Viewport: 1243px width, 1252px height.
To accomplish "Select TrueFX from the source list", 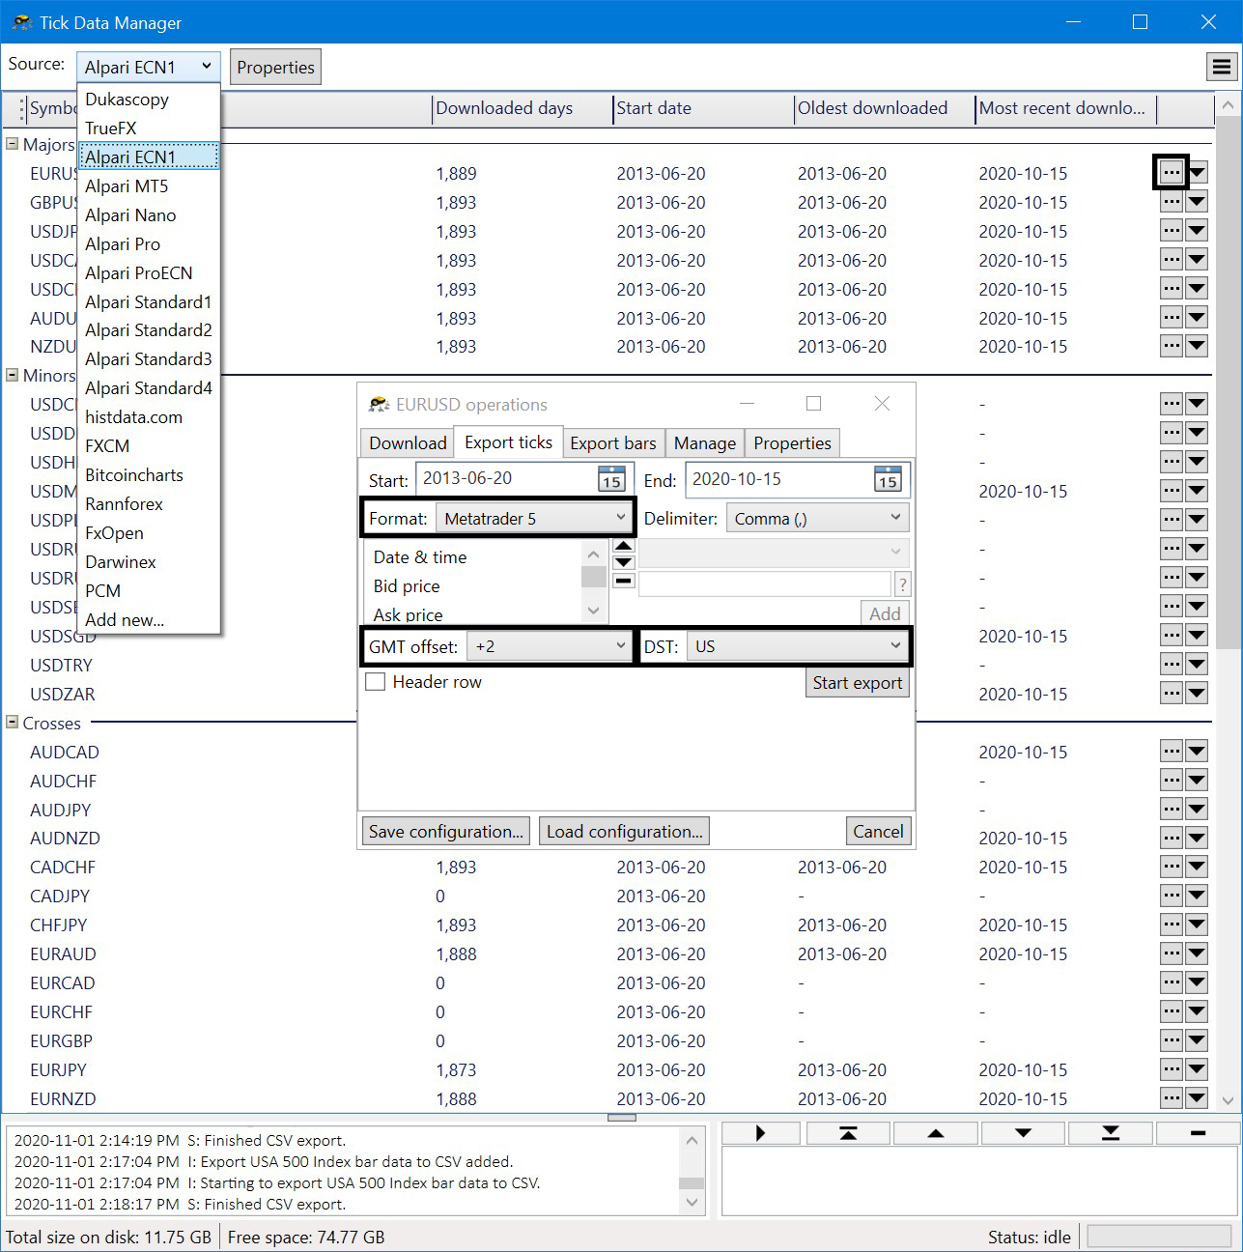I will coord(149,128).
